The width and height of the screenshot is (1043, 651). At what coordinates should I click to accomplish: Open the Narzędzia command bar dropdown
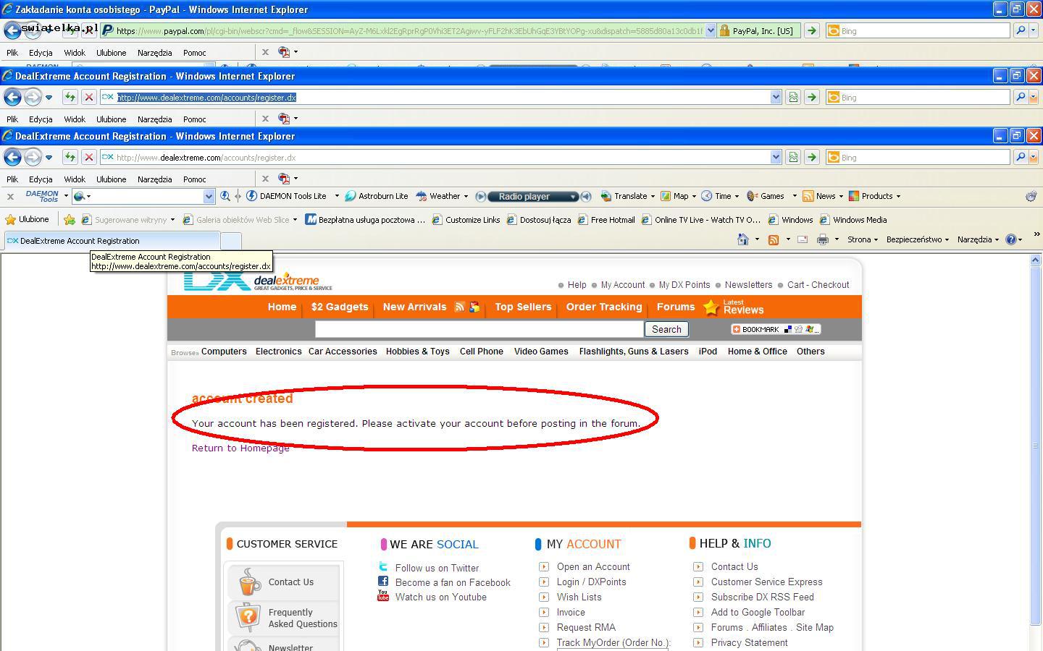click(978, 239)
